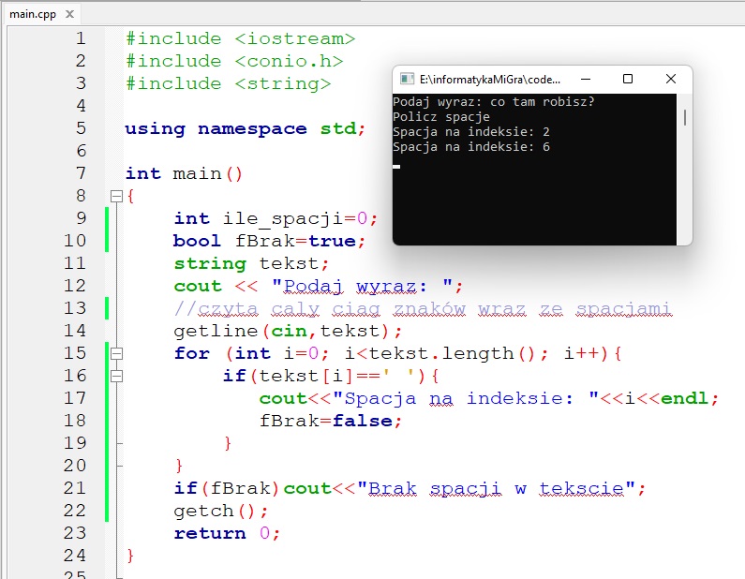Click the getline(cin,tekst); line

pos(288,331)
